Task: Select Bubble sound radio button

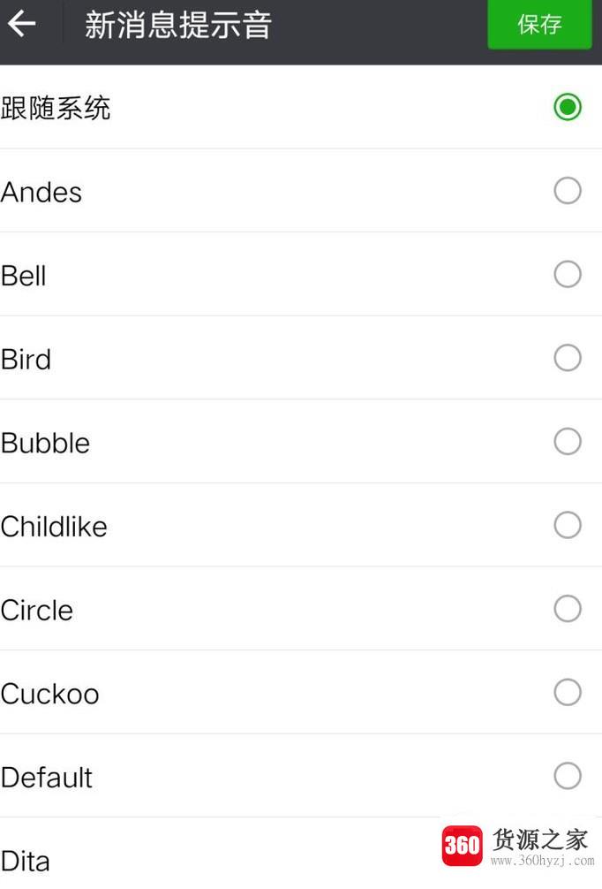Action: click(568, 441)
